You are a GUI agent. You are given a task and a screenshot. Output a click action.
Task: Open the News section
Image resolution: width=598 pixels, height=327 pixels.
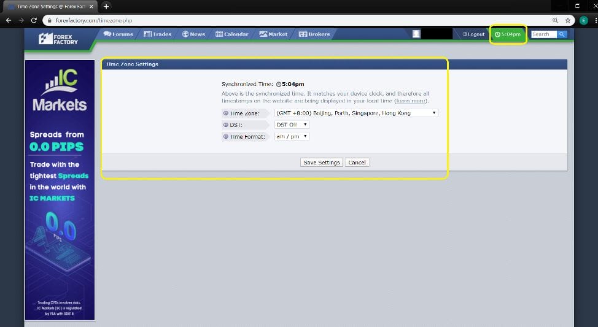tap(193, 34)
